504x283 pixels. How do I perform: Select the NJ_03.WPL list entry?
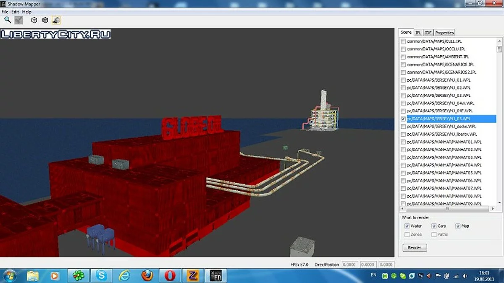pos(438,96)
